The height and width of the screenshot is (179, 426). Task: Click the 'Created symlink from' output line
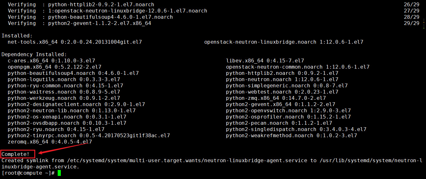[212, 163]
